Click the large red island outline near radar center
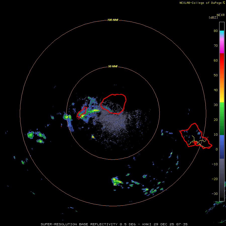Screen dimensions: 226x226 point(114,104)
